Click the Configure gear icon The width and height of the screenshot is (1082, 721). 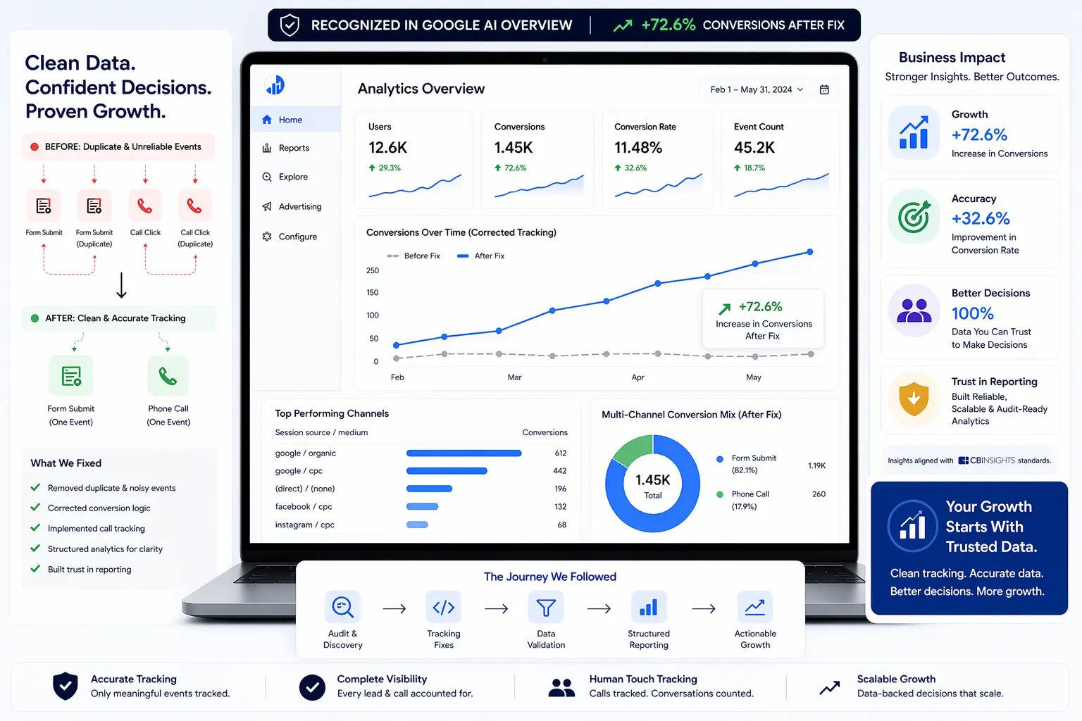pyautogui.click(x=267, y=237)
